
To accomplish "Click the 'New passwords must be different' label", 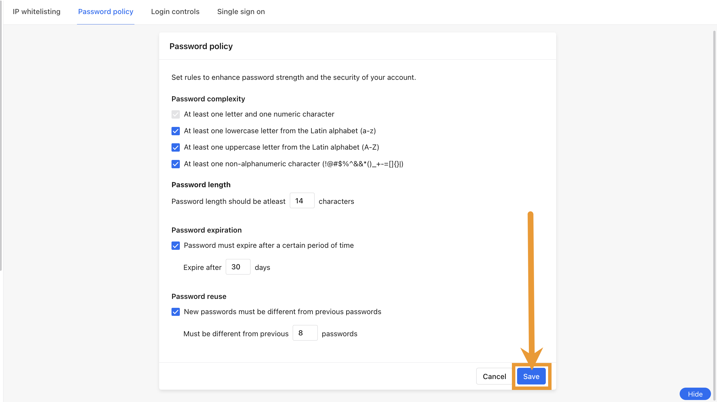I will click(282, 312).
